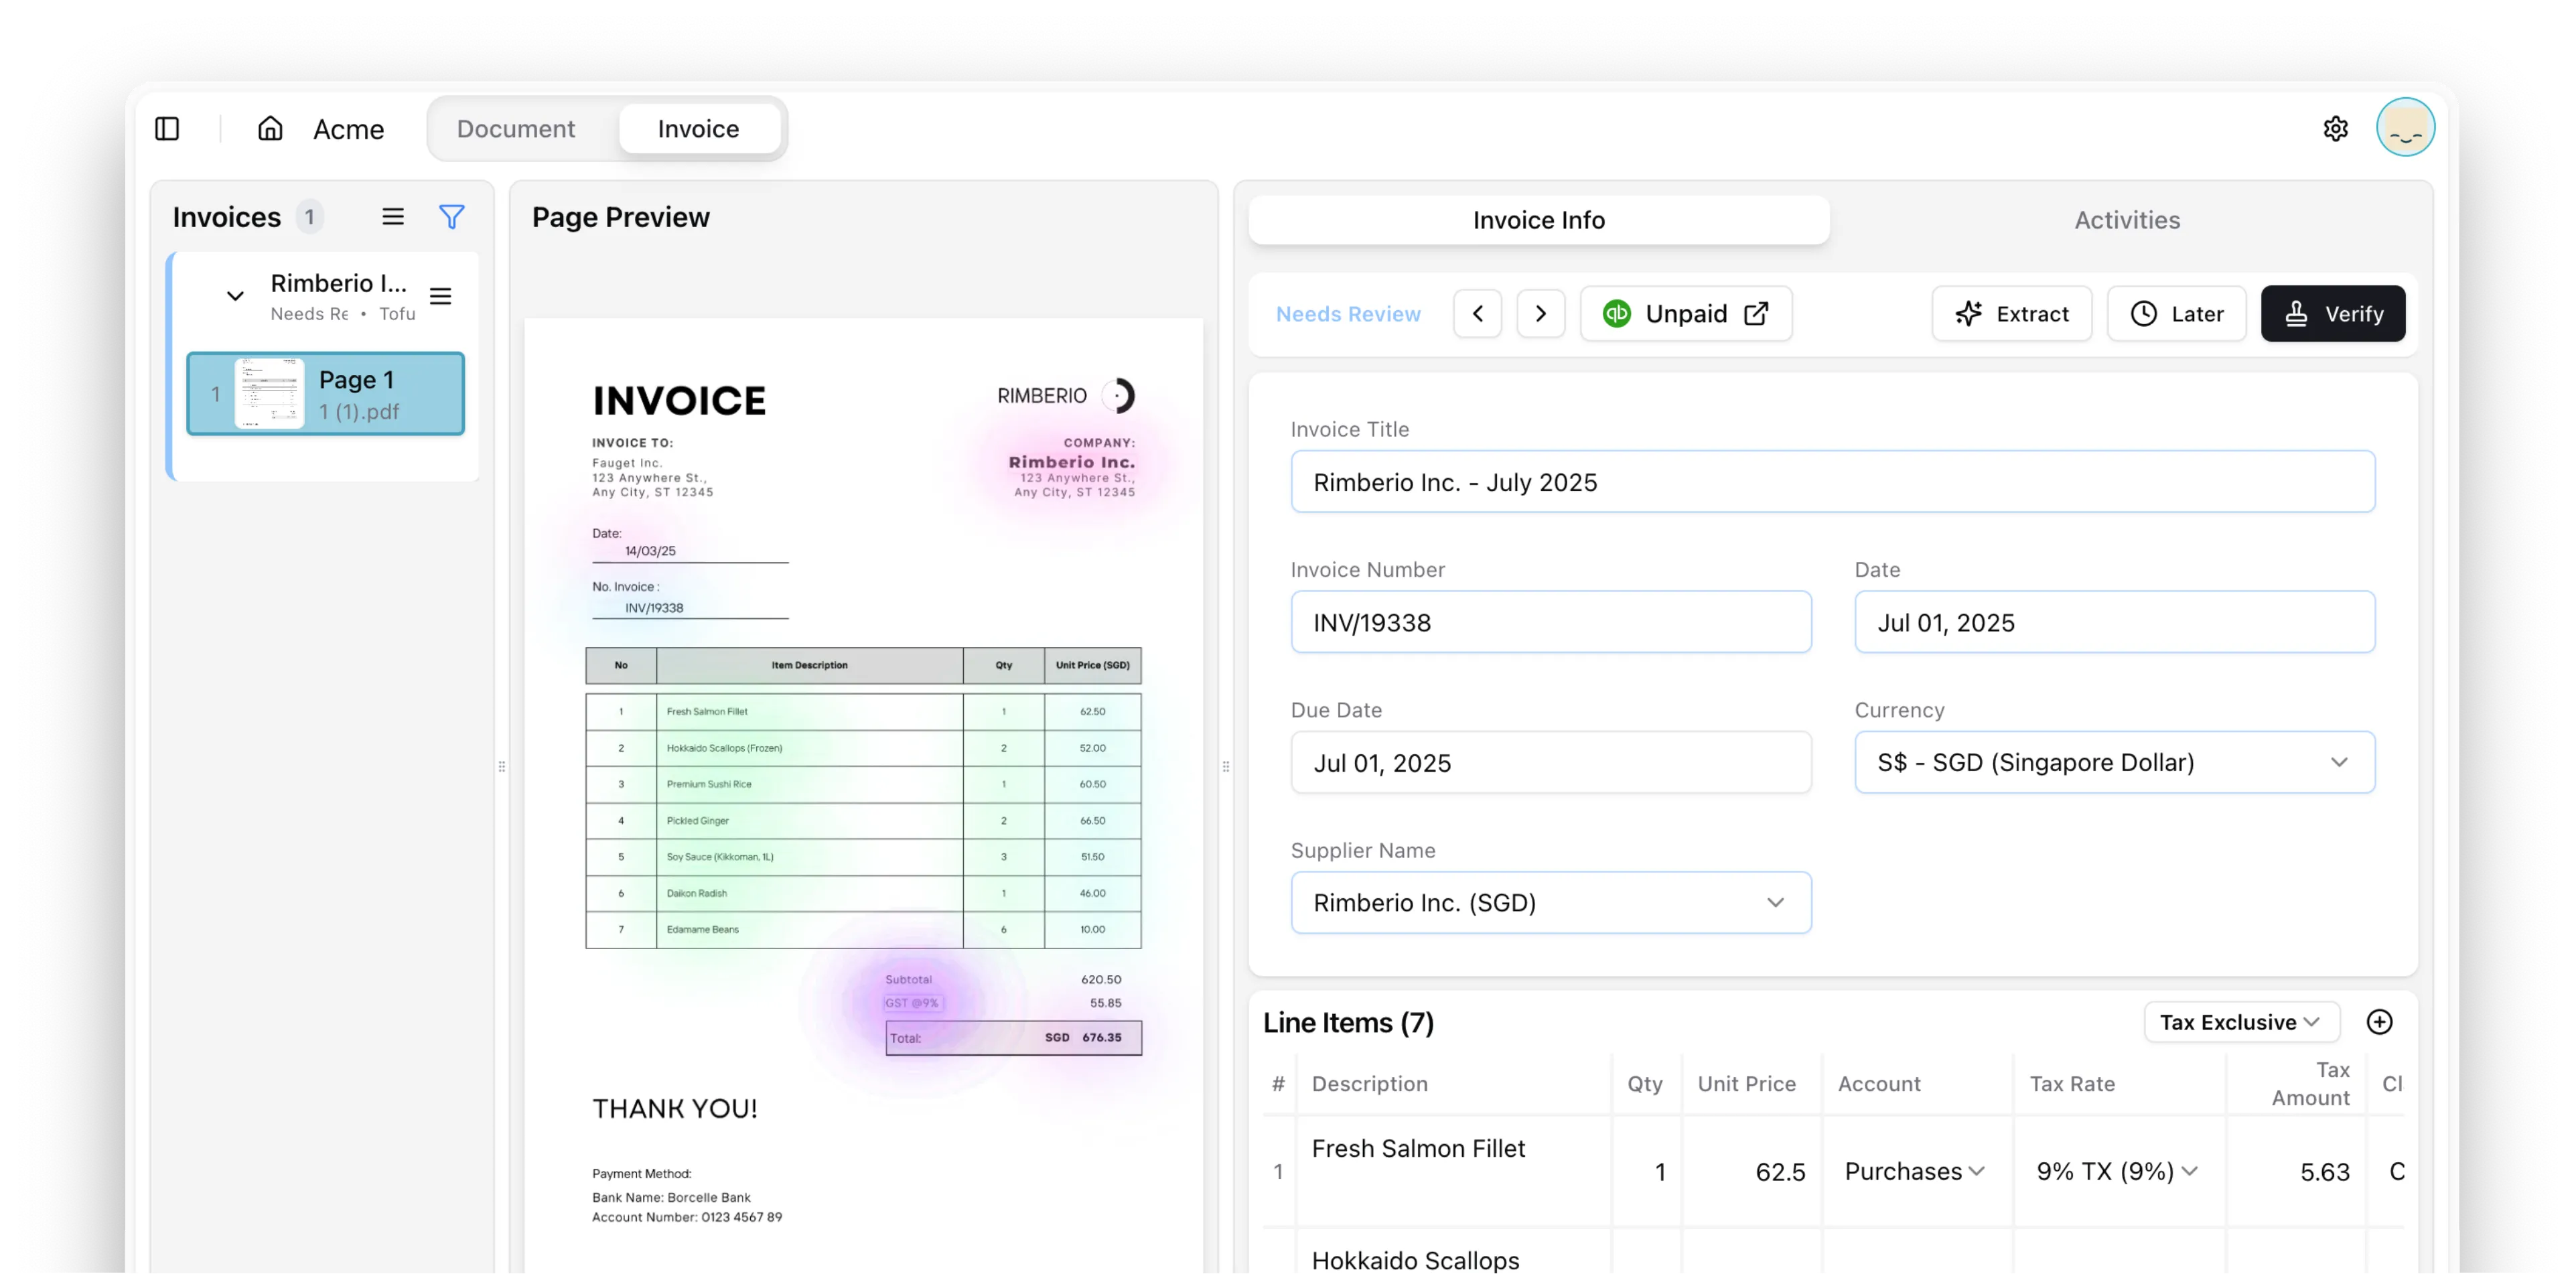This screenshot has width=2576, height=1274.
Task: Open settings gear icon
Action: [2335, 129]
